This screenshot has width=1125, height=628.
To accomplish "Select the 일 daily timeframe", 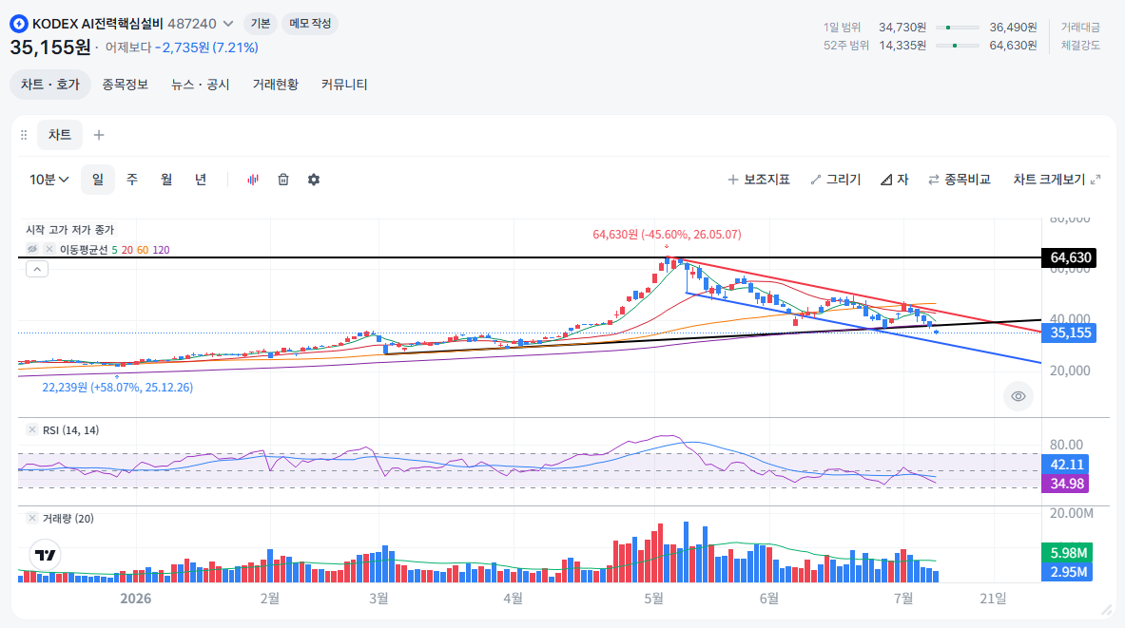I will tap(98, 180).
